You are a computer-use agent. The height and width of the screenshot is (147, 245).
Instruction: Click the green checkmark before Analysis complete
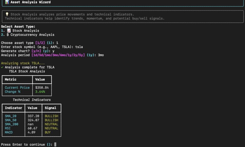tap(2, 67)
